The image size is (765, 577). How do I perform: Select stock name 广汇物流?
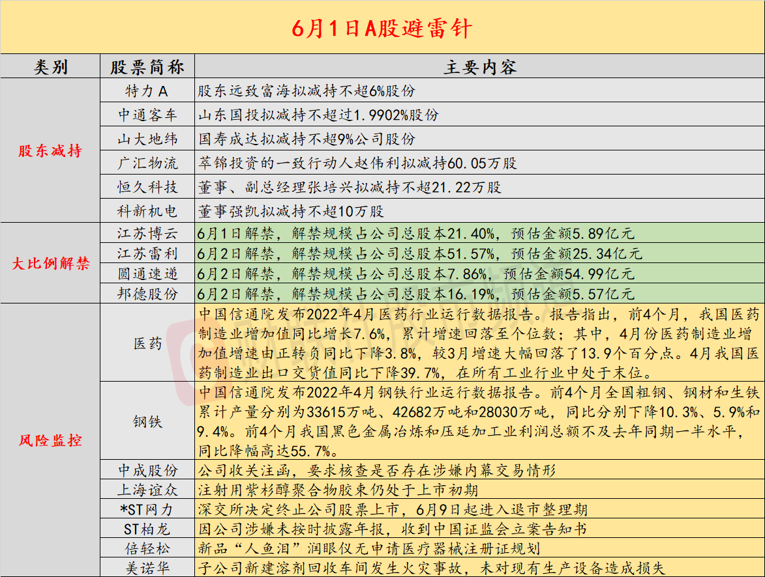[147, 163]
